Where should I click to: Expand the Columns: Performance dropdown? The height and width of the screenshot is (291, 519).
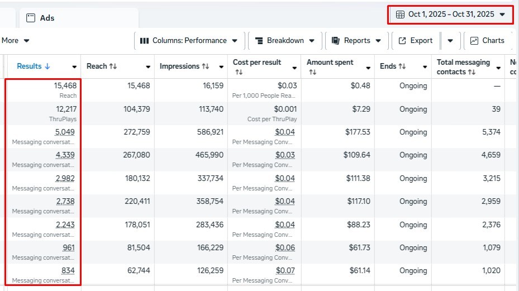click(x=189, y=40)
